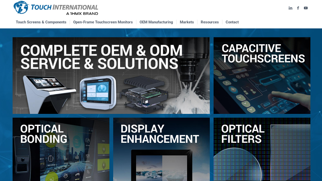Select Open-Frame Touchscreen Monitors menu item
This screenshot has width=322, height=181.
(x=103, y=22)
